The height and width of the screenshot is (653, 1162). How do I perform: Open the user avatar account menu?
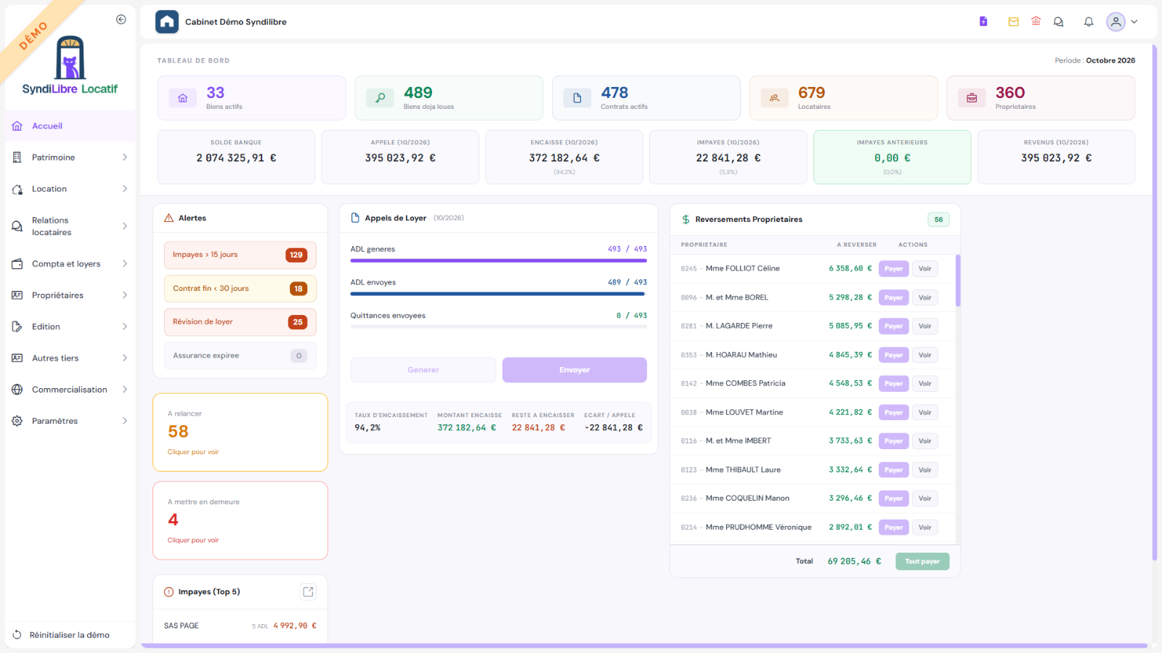pyautogui.click(x=1122, y=22)
